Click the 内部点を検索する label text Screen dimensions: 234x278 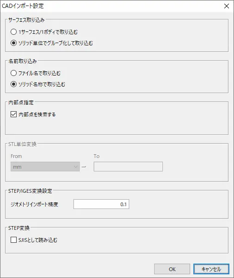(x=37, y=114)
